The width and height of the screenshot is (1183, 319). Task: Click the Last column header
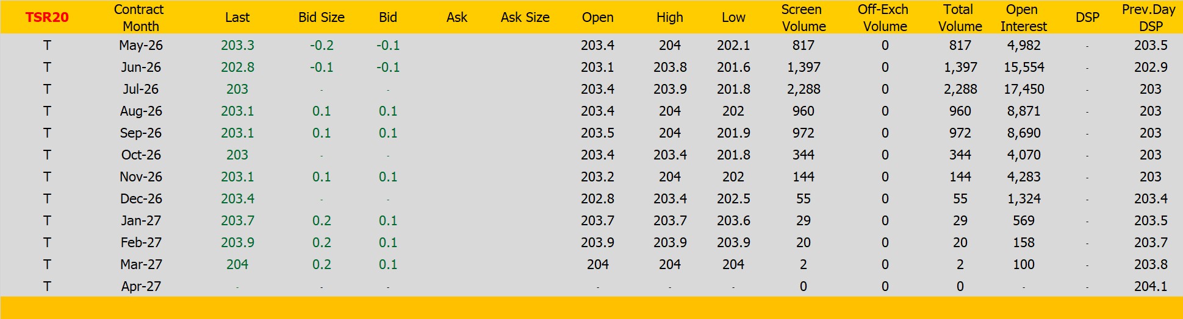coord(237,18)
